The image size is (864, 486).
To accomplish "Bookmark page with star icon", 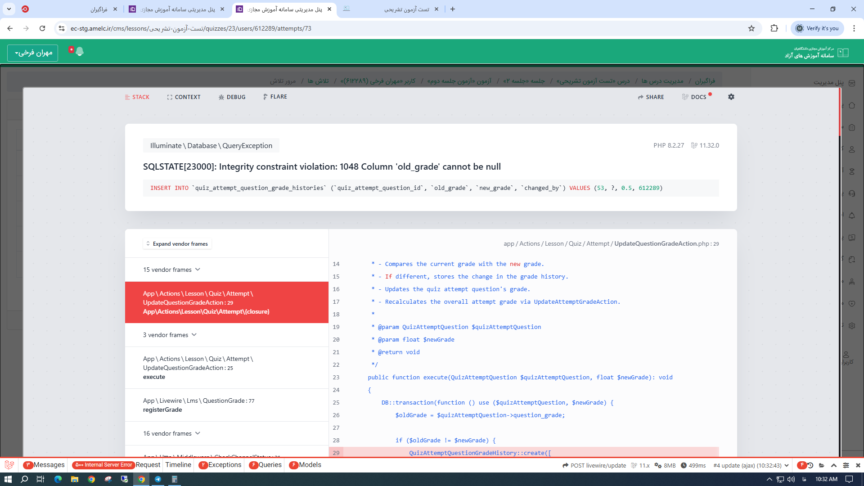I will [751, 28].
